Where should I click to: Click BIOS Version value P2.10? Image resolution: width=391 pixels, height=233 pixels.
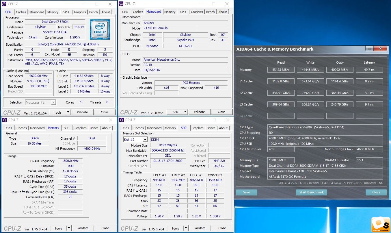[x=185, y=65]
